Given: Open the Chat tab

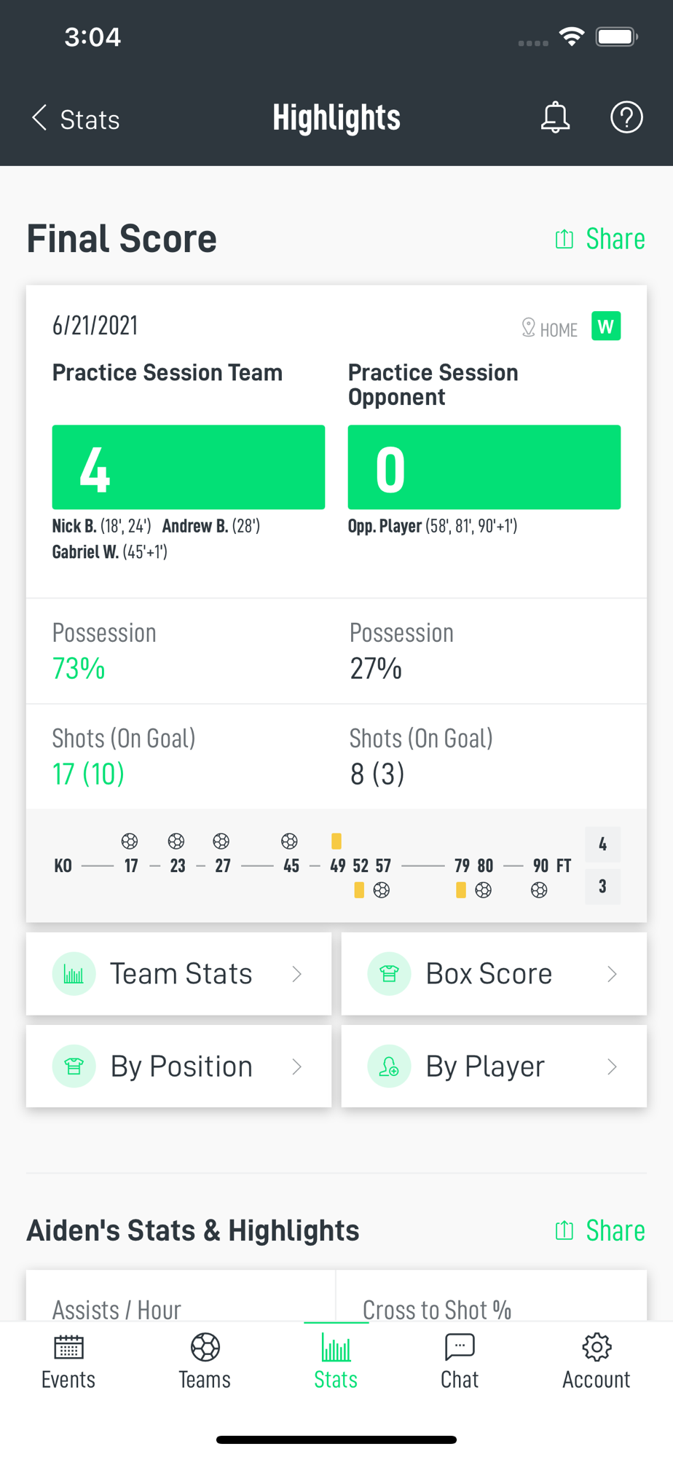Looking at the screenshot, I should (460, 1362).
